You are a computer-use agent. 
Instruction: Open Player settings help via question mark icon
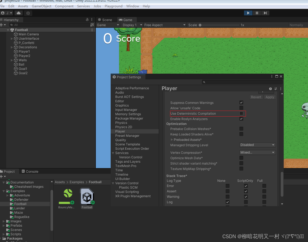click(270, 89)
